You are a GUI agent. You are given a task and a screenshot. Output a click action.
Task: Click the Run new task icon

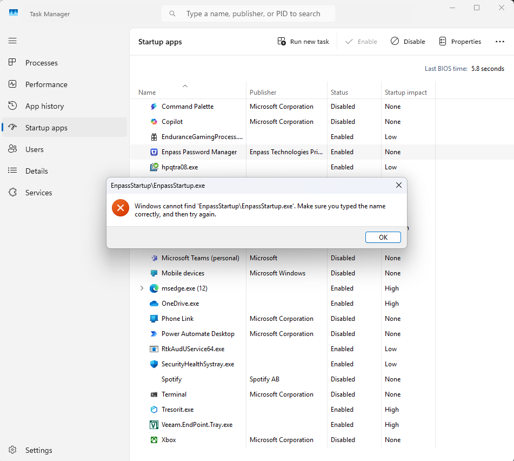pyautogui.click(x=282, y=41)
